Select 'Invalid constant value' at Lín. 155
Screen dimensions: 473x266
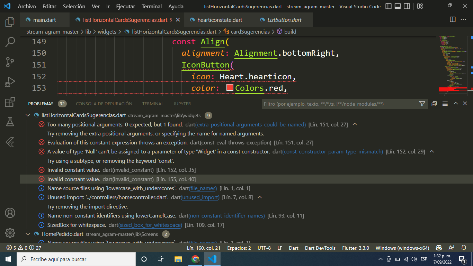coord(247,179)
